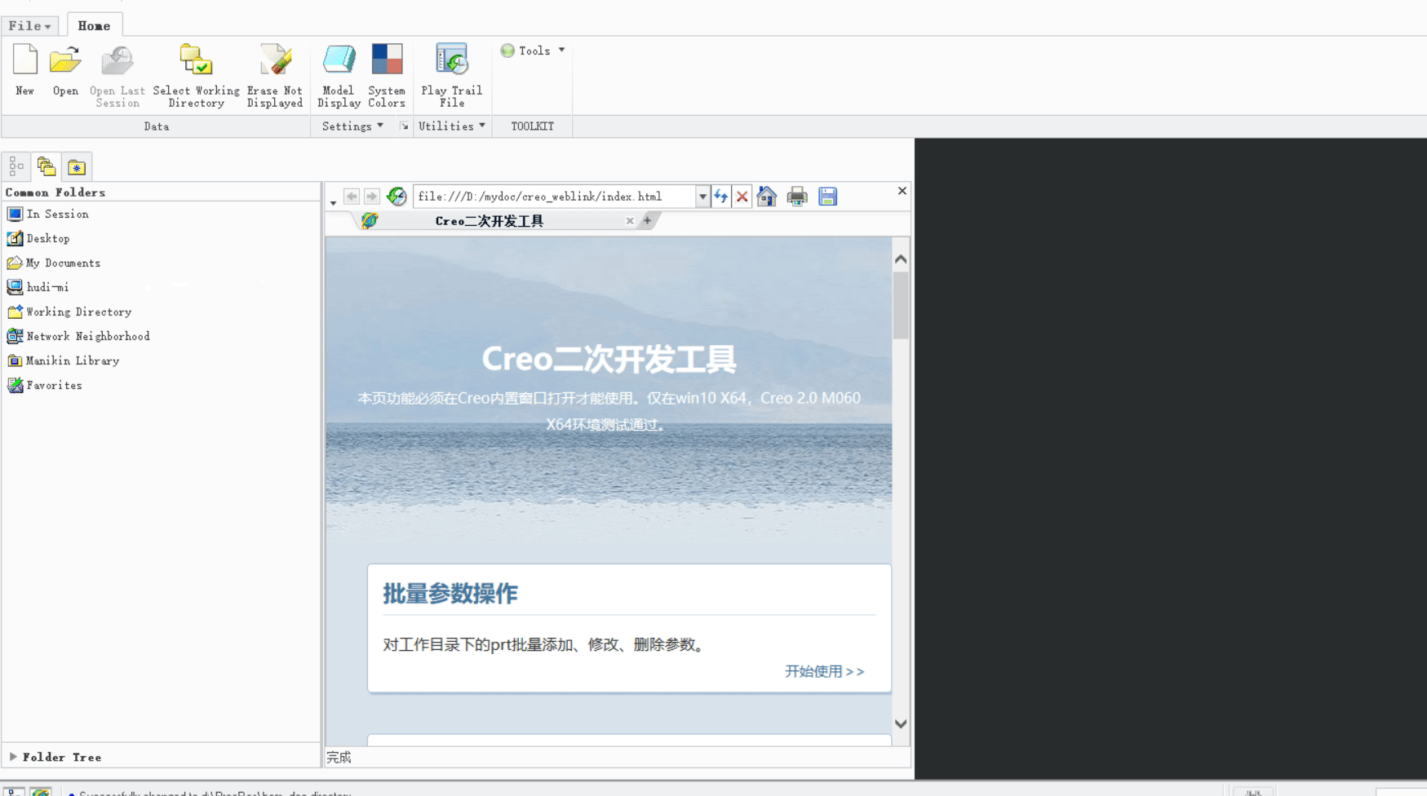Viewport: 1427px width, 796px height.
Task: Click Open Last Session icon
Action: pos(117,76)
